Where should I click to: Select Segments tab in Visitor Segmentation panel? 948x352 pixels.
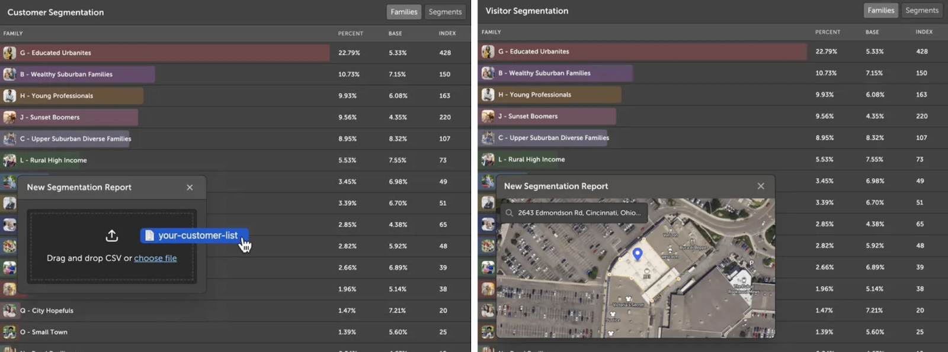922,11
